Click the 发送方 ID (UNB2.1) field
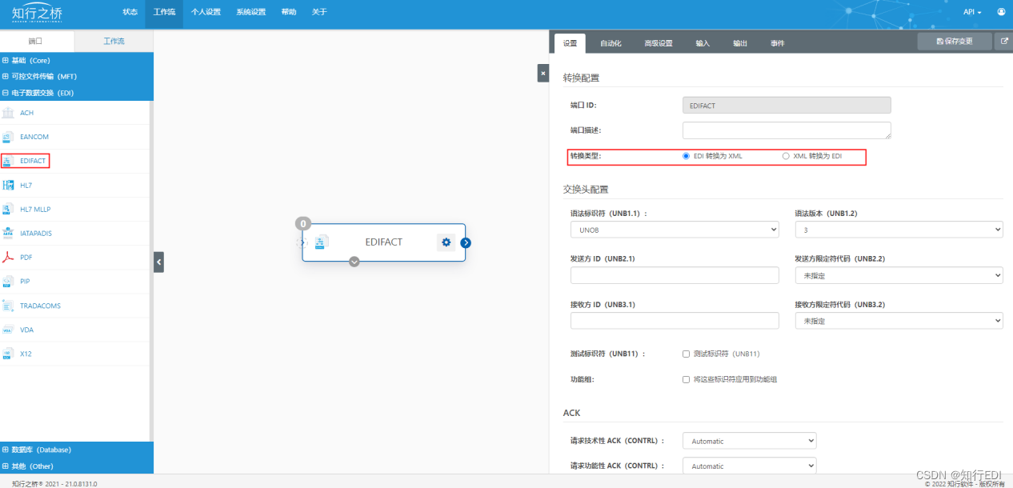 pos(675,275)
